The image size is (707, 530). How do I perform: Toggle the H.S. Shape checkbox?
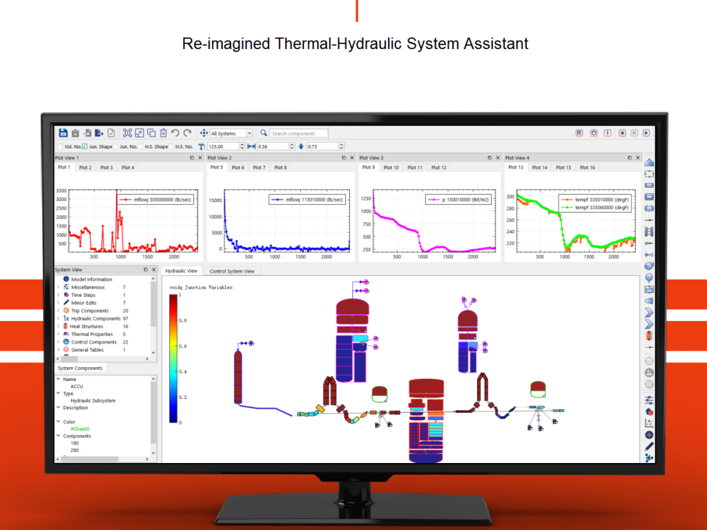click(x=142, y=146)
